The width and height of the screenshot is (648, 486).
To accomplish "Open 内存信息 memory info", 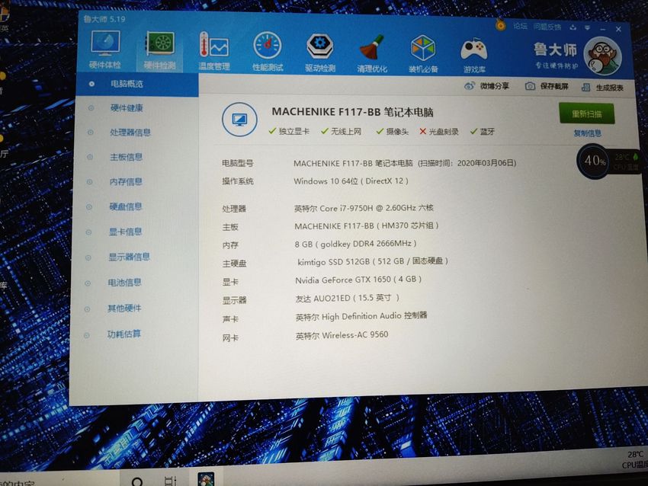I will point(126,182).
